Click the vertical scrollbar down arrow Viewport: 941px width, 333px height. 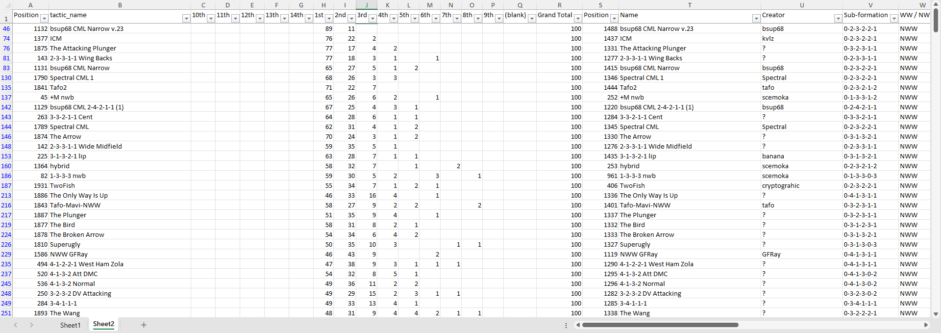936,314
